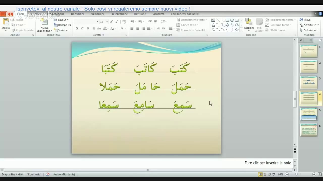Open Layout dropdown

click(x=61, y=20)
